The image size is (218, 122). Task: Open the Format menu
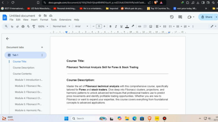point(44,20)
